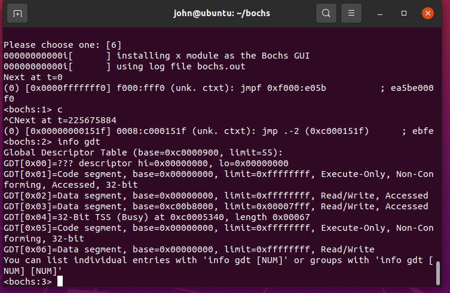Click the '<bochs:1> c' command line
Image resolution: width=450 pixels, height=293 pixels.
33,109
